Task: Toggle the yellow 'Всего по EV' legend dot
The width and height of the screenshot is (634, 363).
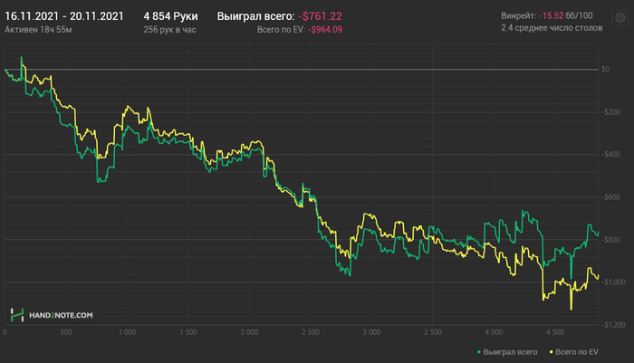Action: pos(551,352)
